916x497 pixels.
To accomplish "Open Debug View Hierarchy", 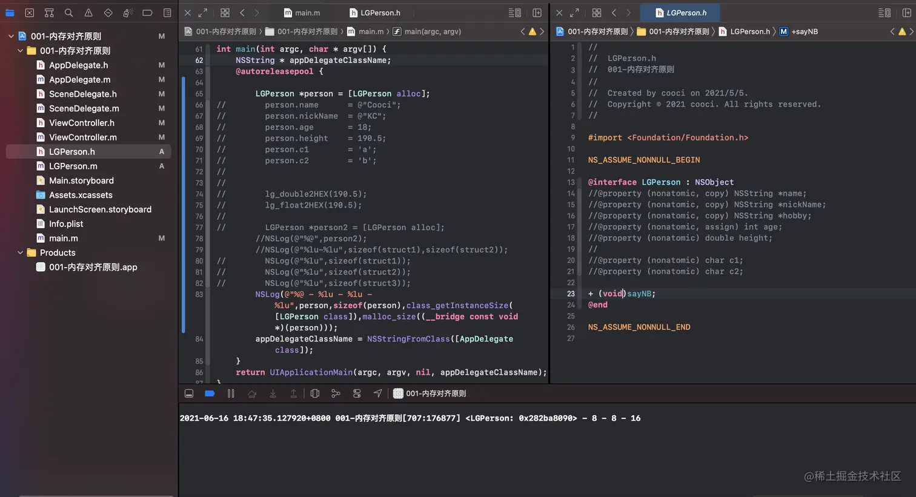I will 315,393.
